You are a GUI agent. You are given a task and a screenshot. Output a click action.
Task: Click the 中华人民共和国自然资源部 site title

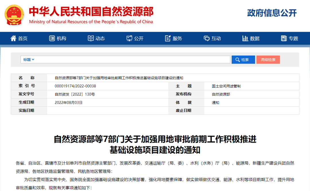91,11
